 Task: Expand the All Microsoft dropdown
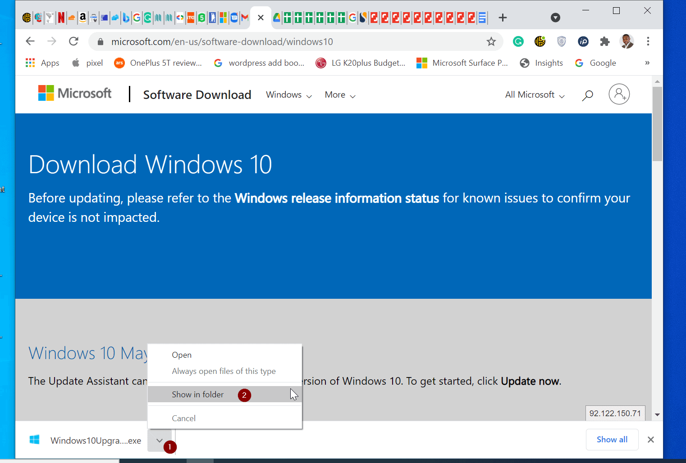pos(535,95)
